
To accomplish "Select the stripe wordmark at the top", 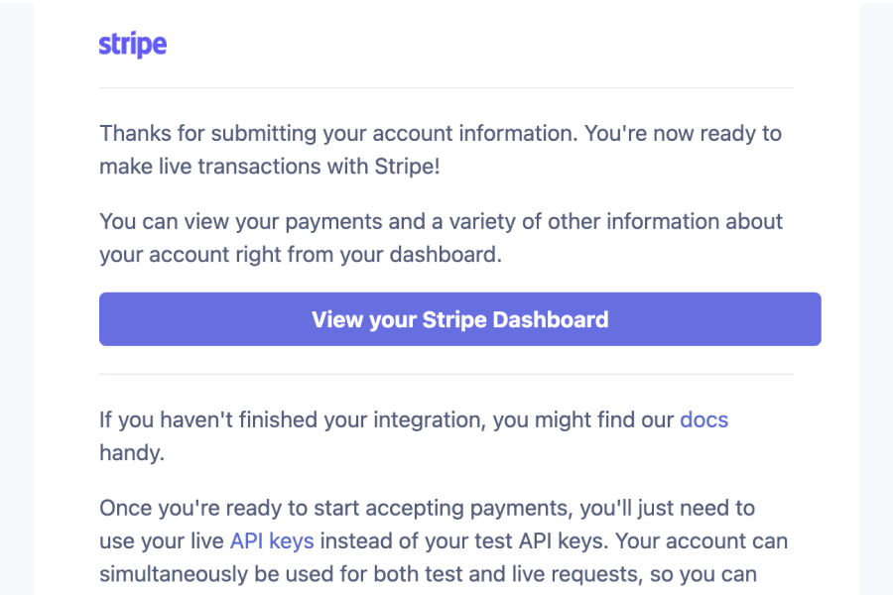I will [x=132, y=44].
